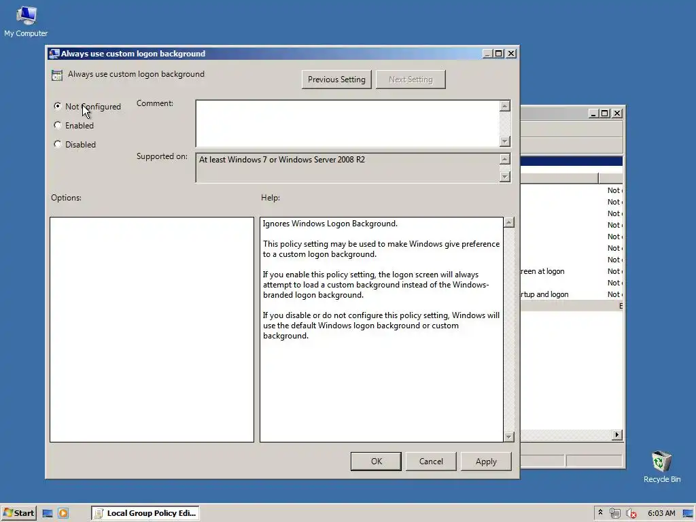Confirm with the OK button
Viewport: 696px width, 522px height.
click(x=376, y=462)
